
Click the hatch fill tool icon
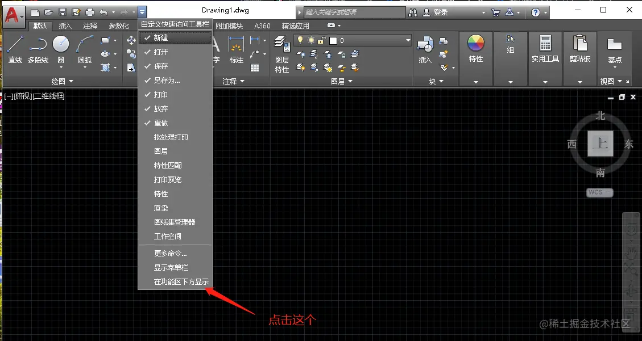point(105,67)
